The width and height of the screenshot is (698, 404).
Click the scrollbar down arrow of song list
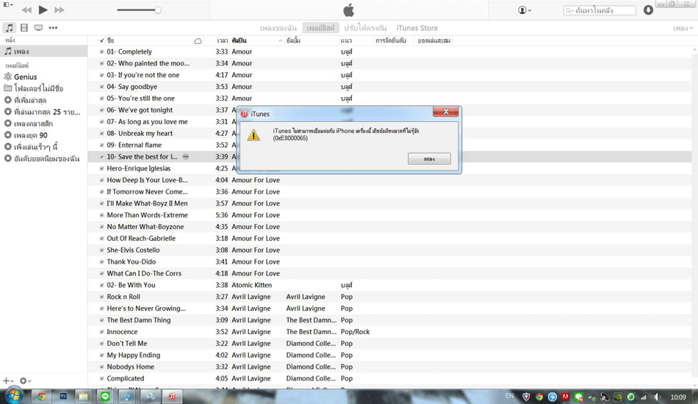pos(694,385)
